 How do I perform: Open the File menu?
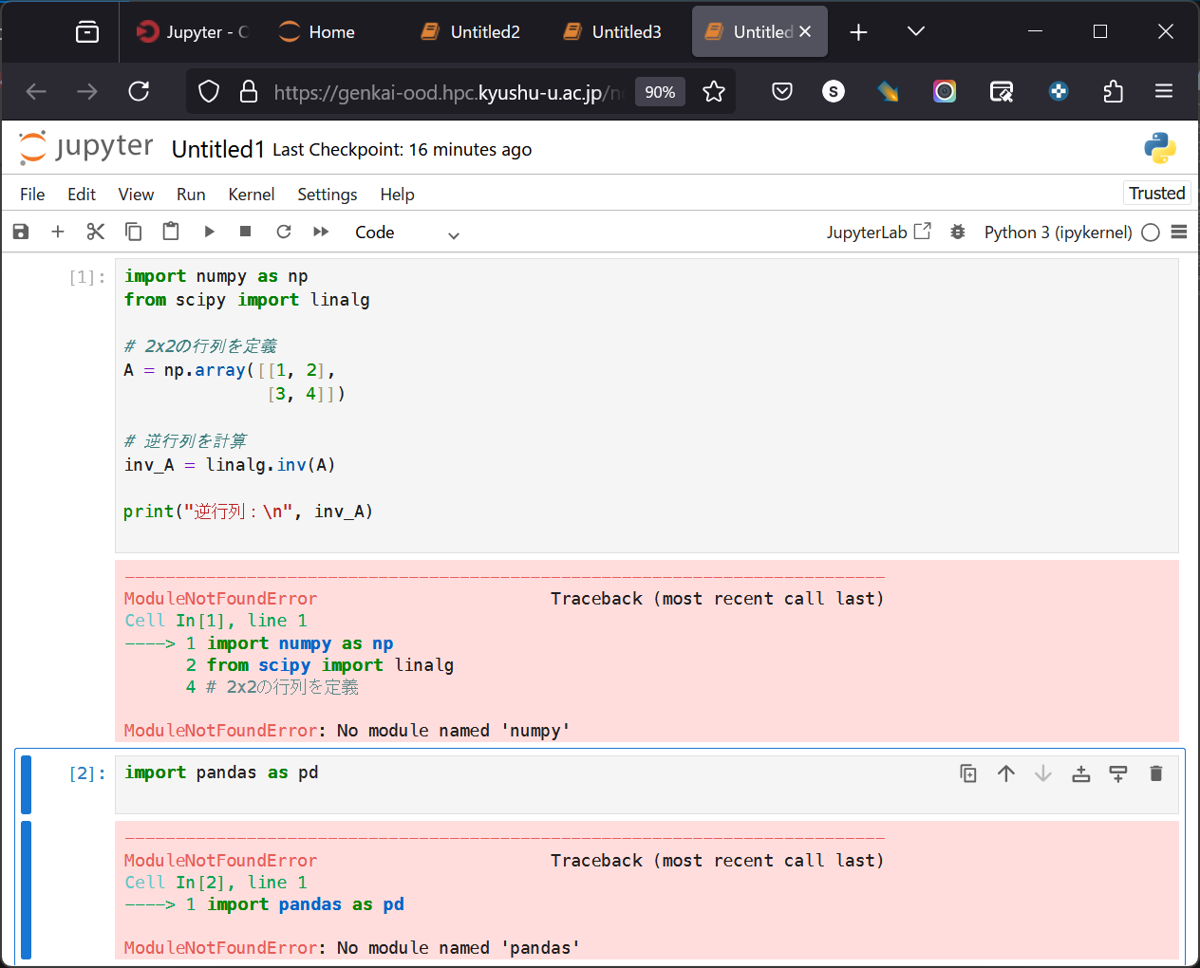coord(32,194)
